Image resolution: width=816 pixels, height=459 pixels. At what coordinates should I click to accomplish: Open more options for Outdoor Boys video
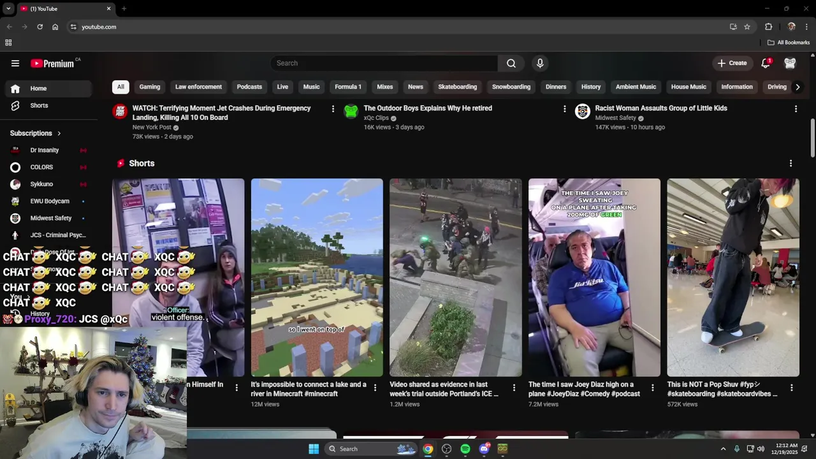pos(564,109)
